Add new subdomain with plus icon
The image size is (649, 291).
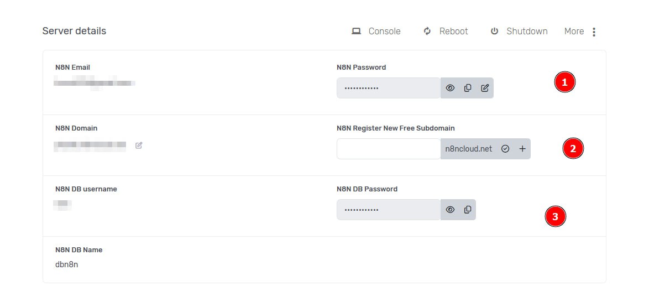522,149
